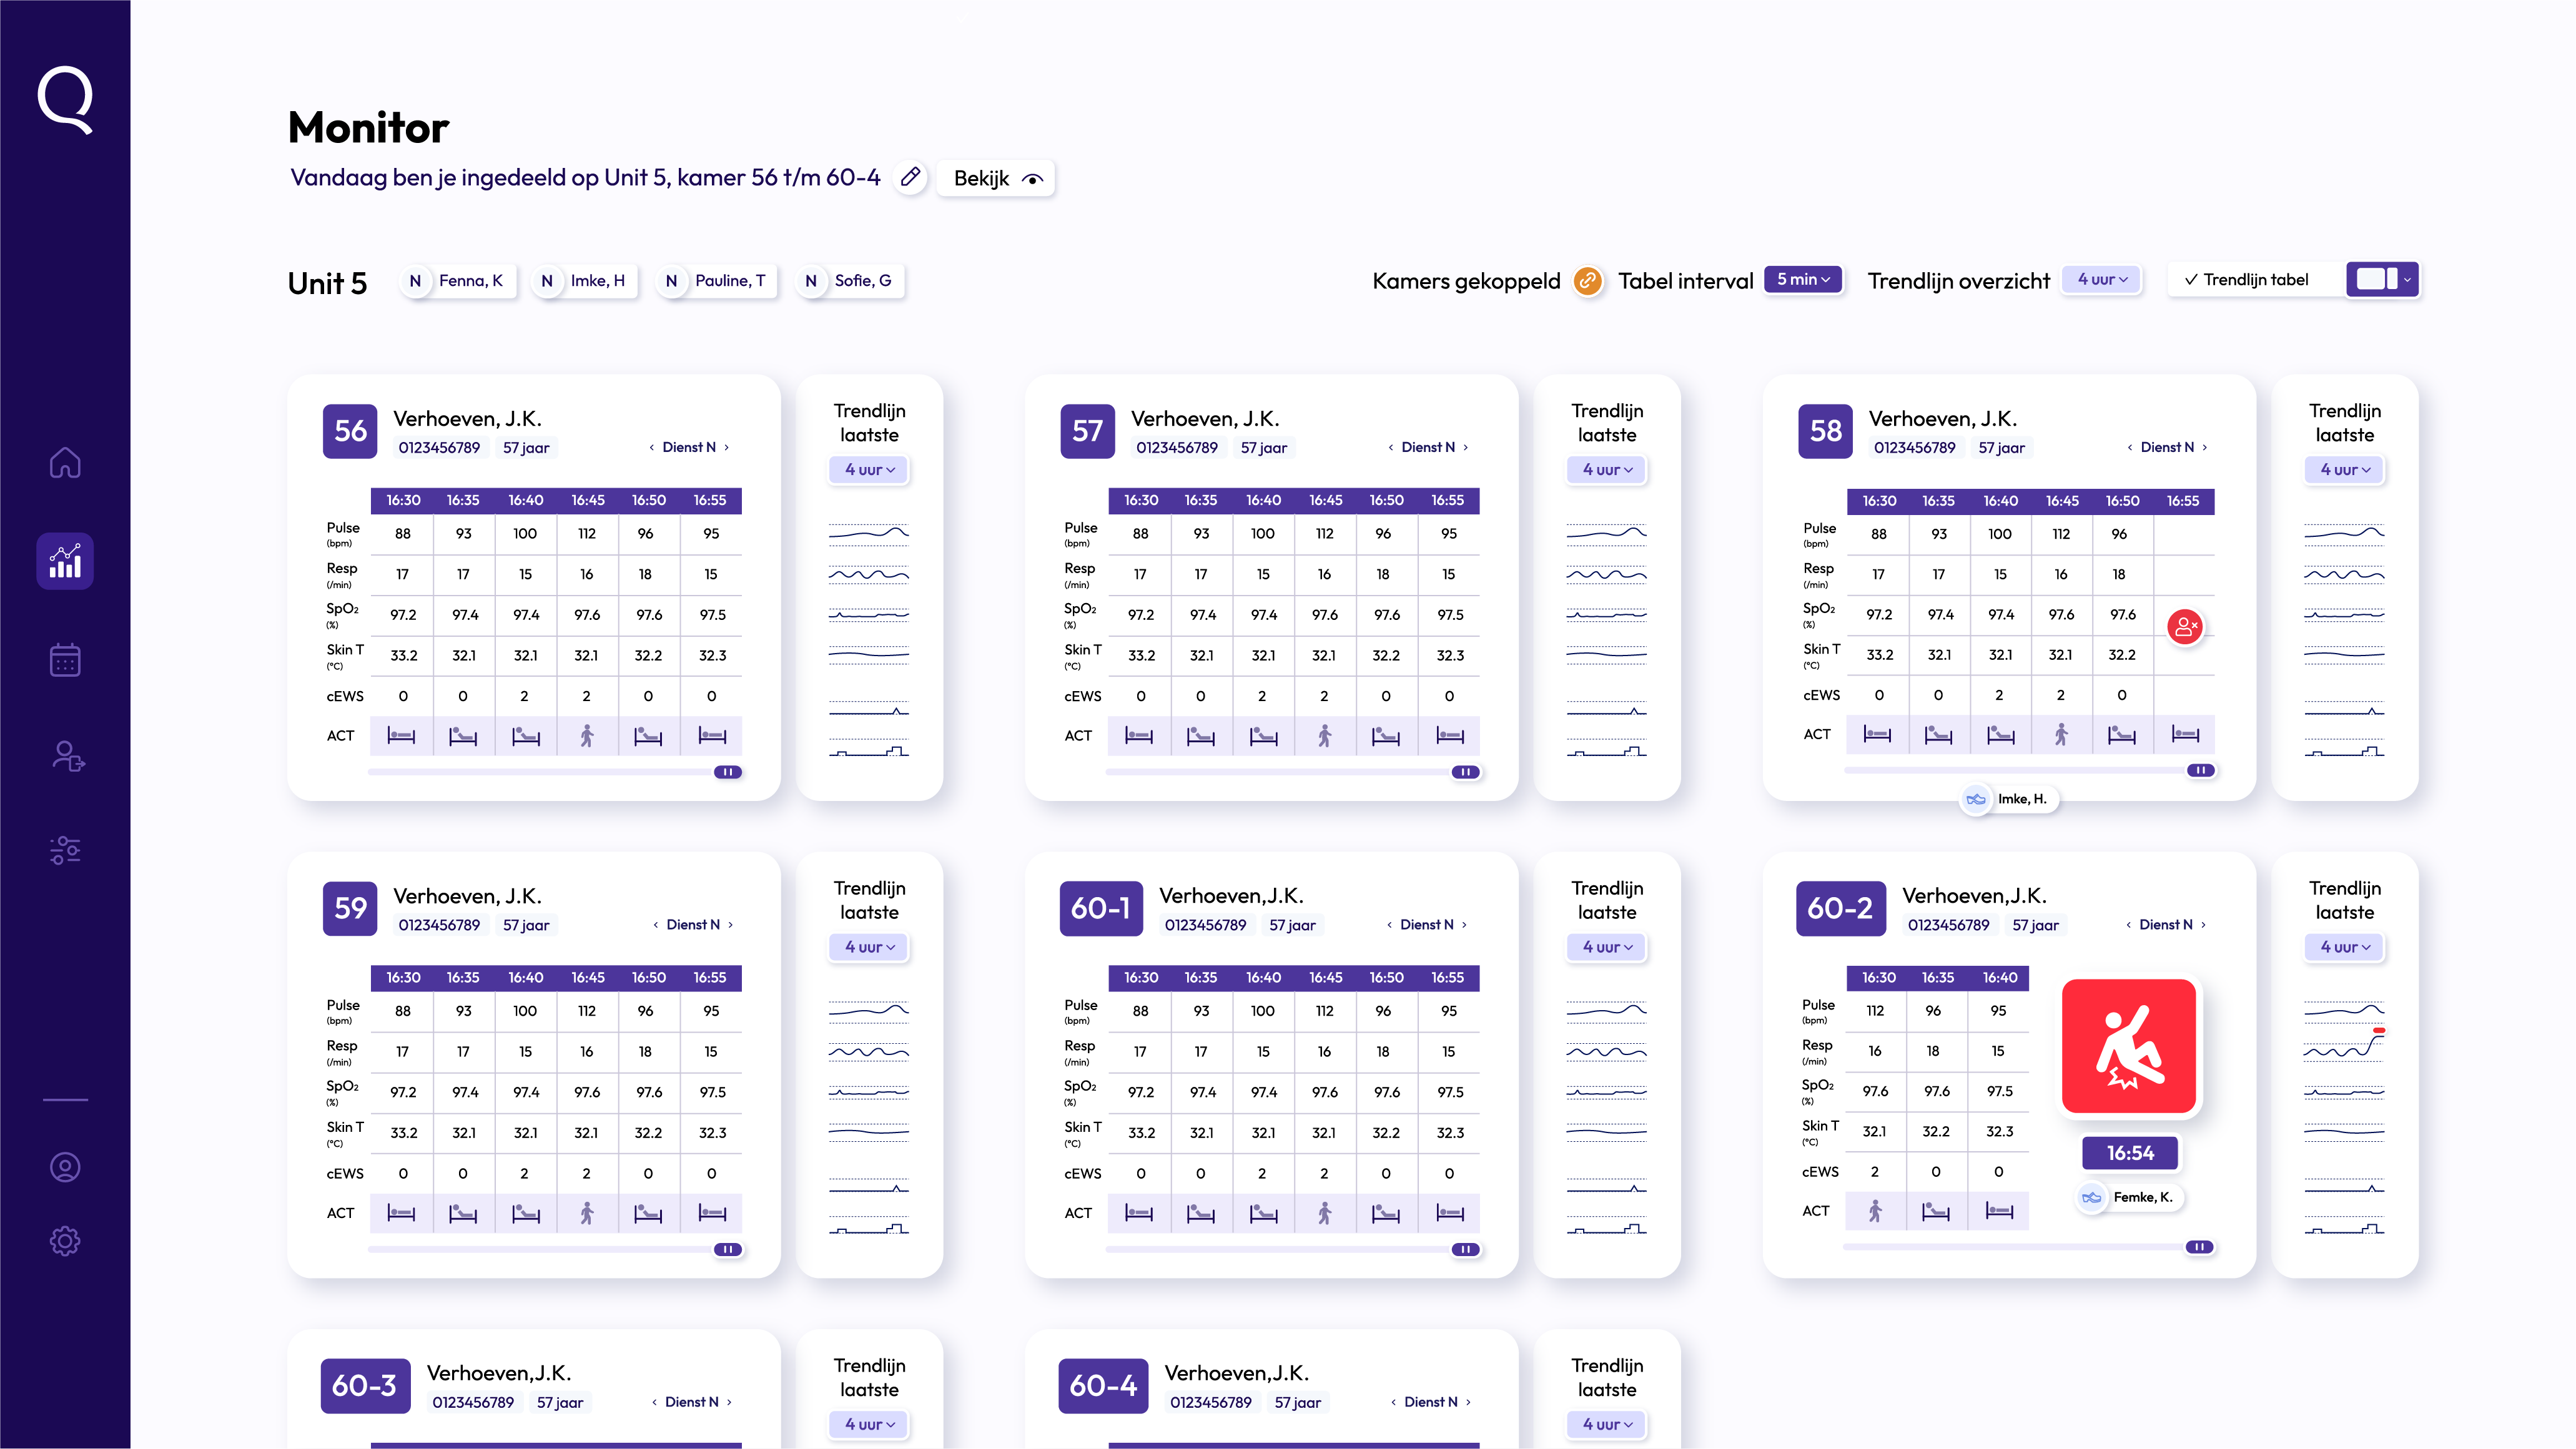Open the home page from sidebar
Viewport: 2576px width, 1449px height.
coord(65,462)
